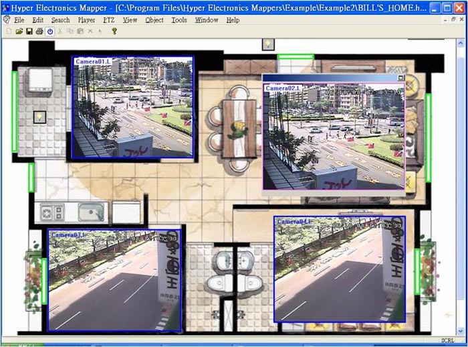468x347 pixels.
Task: Toggle the blue power button in toolbar
Action: coord(50,31)
